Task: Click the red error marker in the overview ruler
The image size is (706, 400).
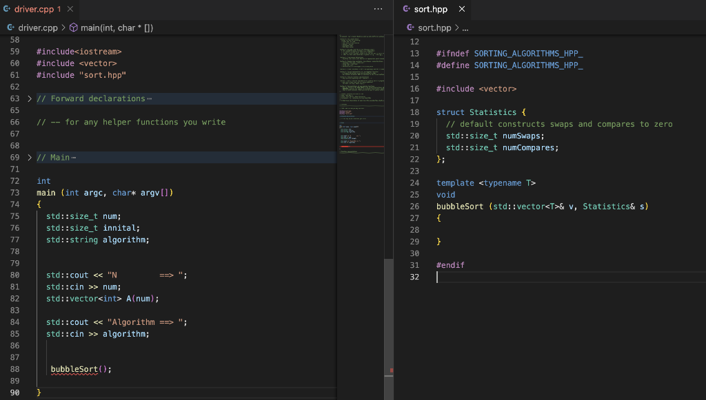Action: point(392,370)
